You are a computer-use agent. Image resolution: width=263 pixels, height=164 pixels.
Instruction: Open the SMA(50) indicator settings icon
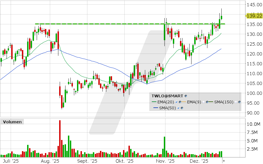click(x=182, y=107)
